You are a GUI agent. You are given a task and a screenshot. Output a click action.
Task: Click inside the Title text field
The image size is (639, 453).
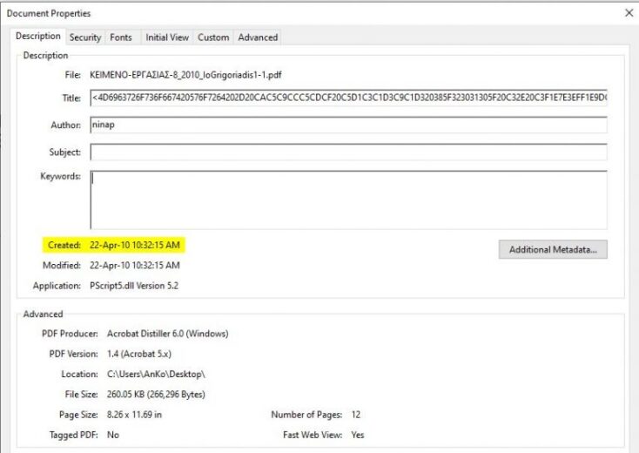(x=348, y=98)
